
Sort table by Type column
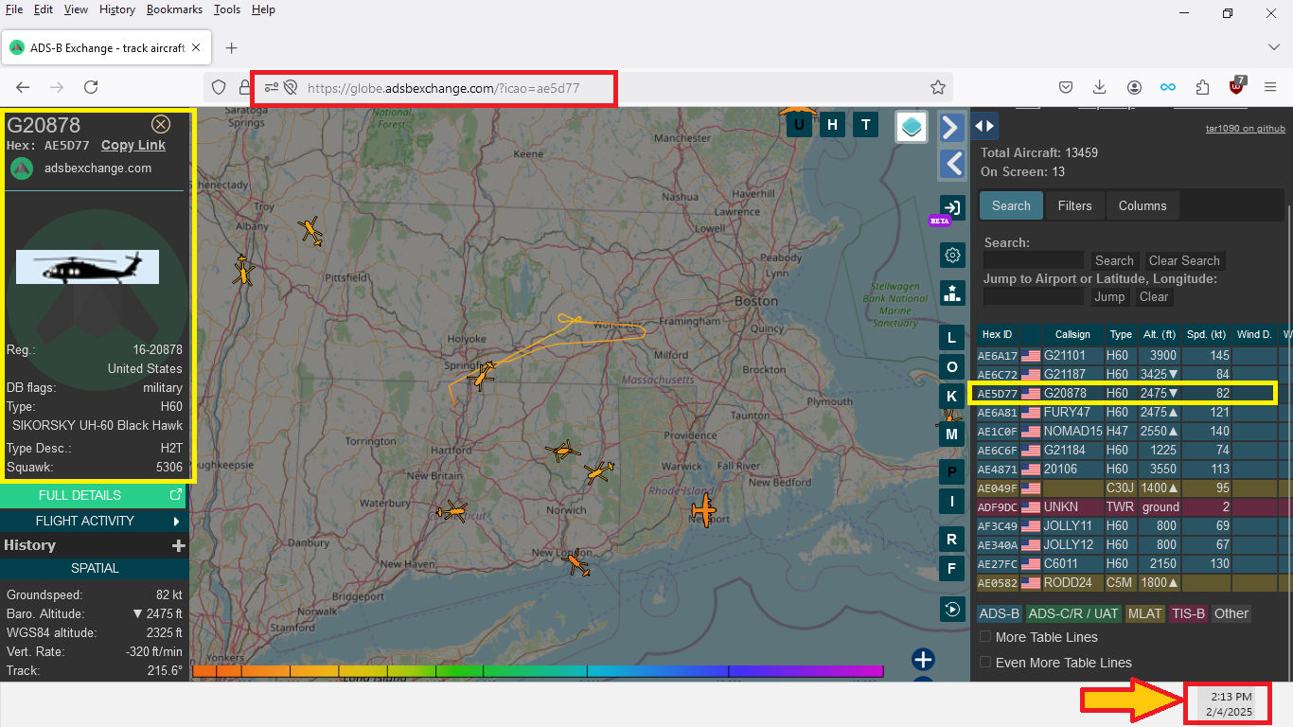pyautogui.click(x=1121, y=334)
